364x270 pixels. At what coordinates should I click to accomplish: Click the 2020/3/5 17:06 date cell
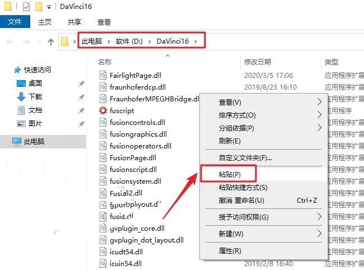(x=268, y=75)
